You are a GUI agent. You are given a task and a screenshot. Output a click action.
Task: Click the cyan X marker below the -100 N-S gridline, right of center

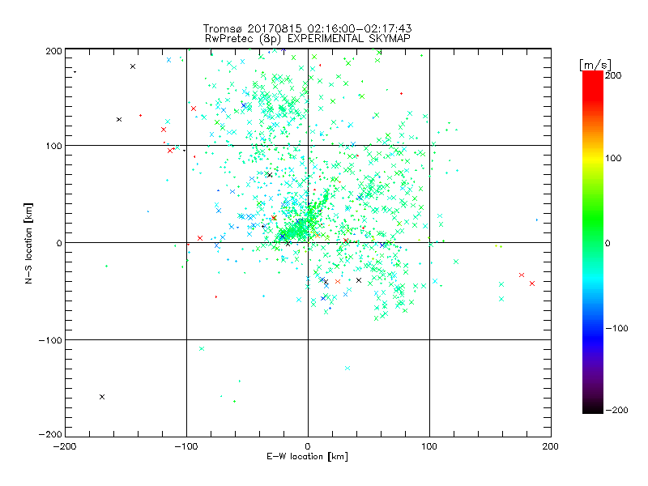click(347, 368)
